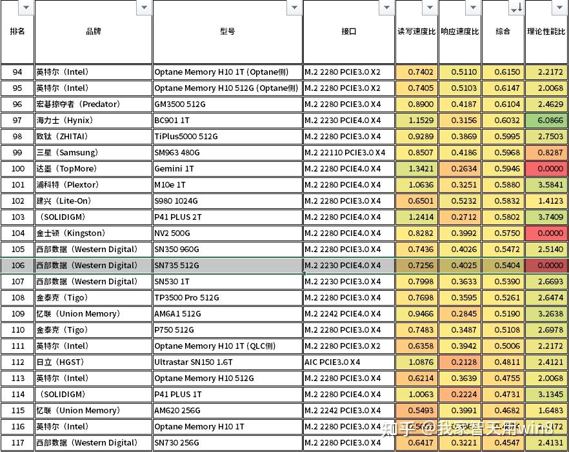Select cell AM620 256G

pyautogui.click(x=228, y=410)
